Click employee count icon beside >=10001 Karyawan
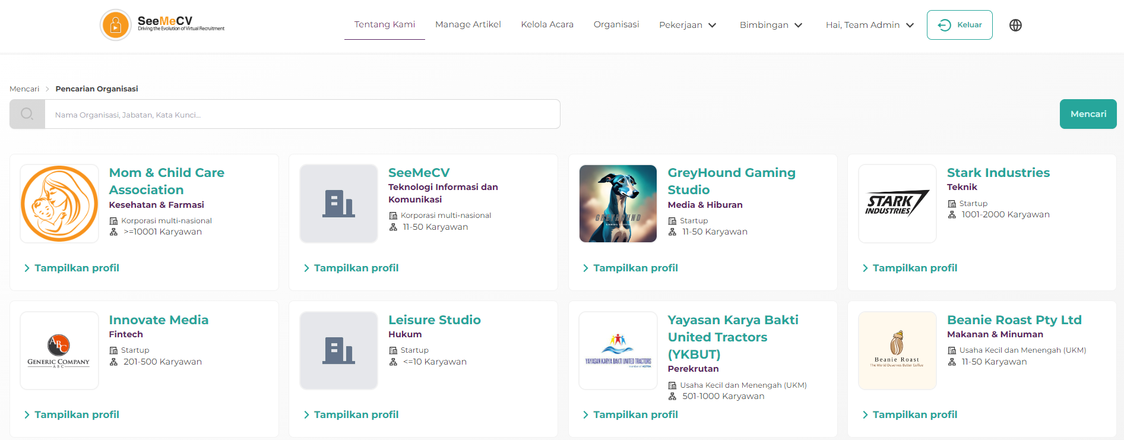Screen dimensions: 1124x440 pyautogui.click(x=113, y=232)
